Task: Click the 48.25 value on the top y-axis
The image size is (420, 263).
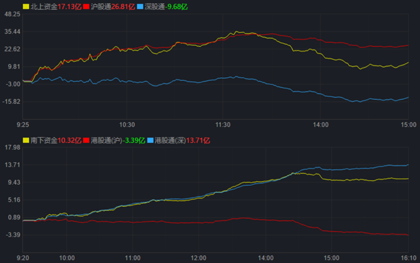Action: [12, 14]
